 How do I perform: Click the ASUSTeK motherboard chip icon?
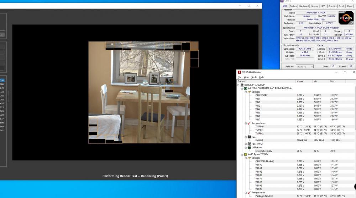tap(245, 88)
